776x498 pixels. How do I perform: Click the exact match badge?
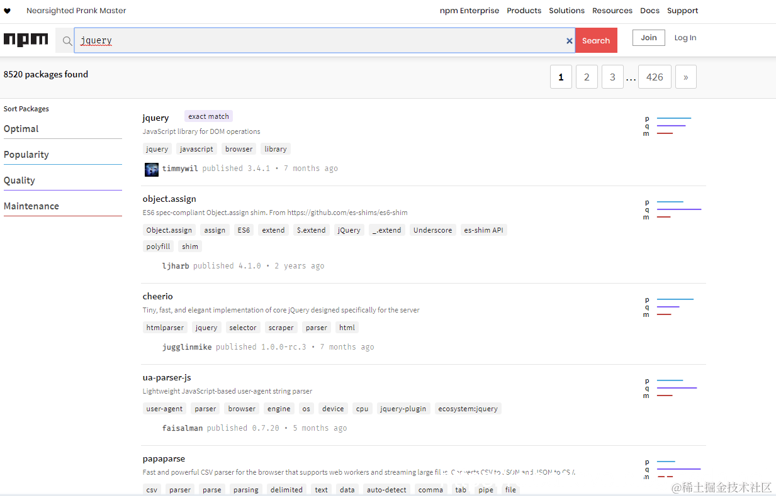click(209, 116)
